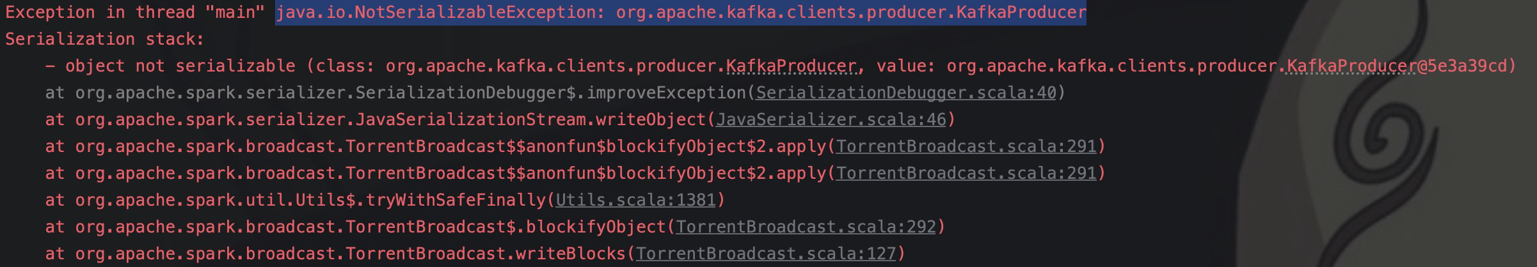Open the SerializationDebugger.scala:40 link

pos(905,93)
